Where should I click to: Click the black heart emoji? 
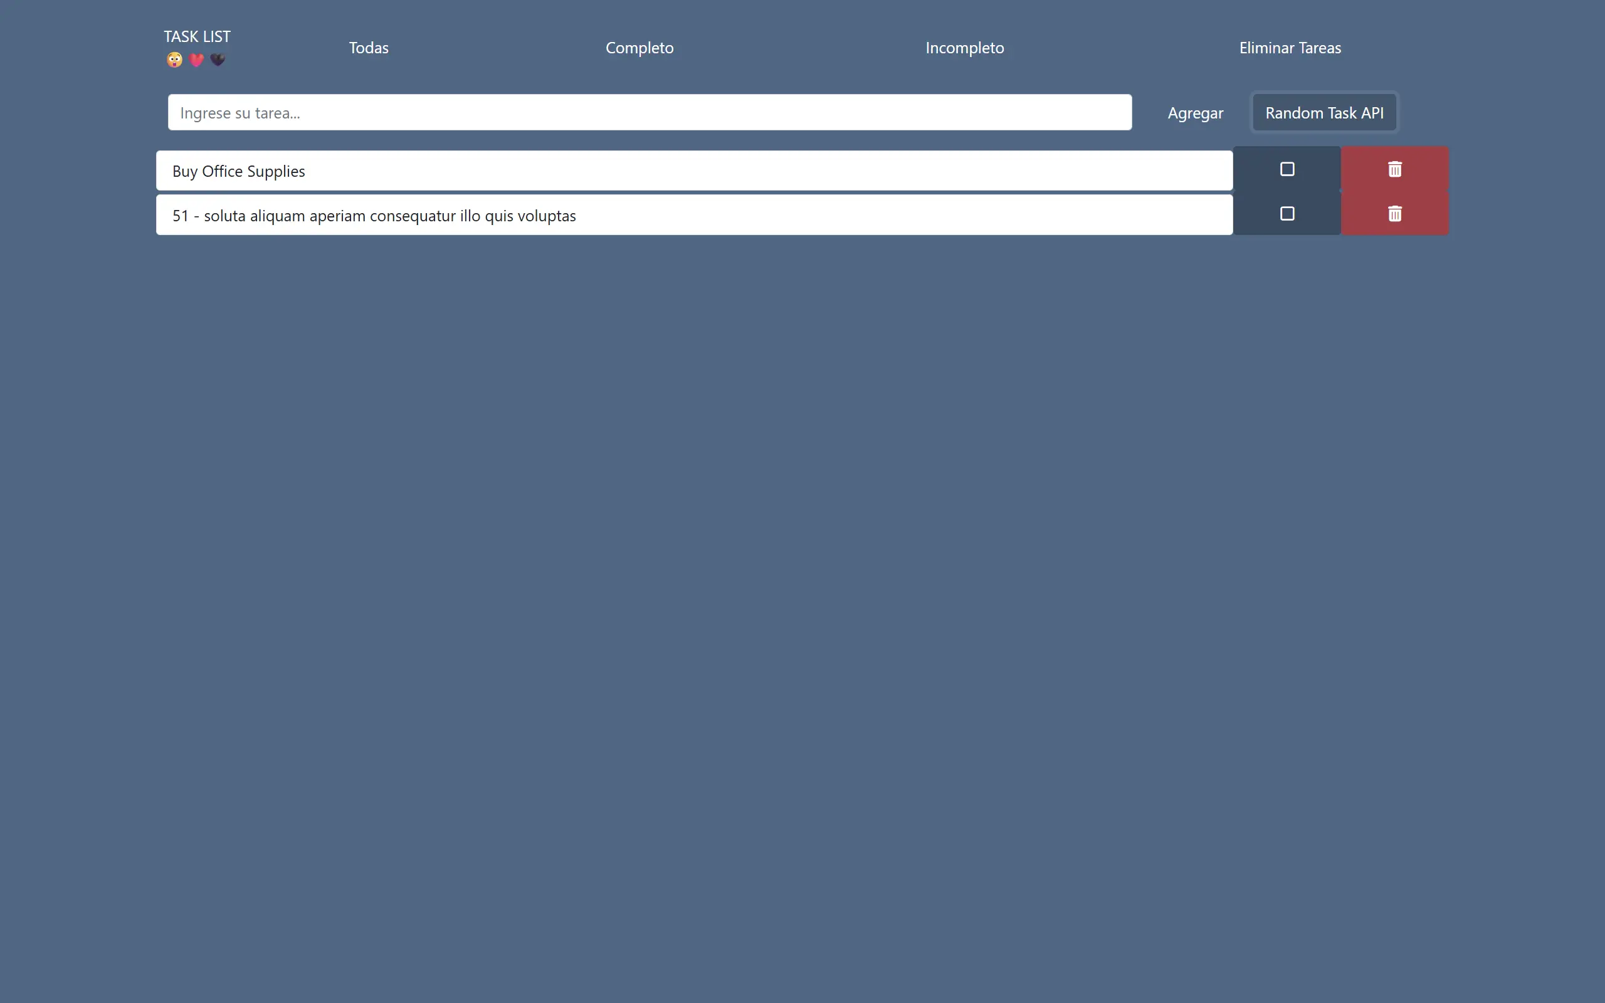click(218, 60)
